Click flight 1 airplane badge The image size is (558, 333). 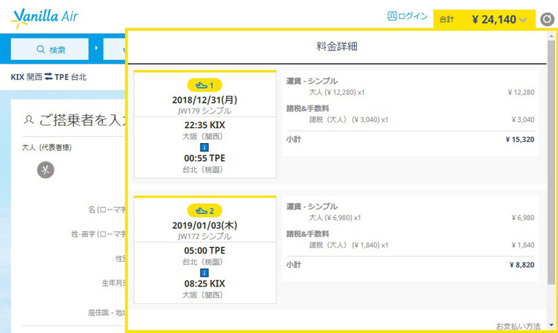tap(205, 86)
